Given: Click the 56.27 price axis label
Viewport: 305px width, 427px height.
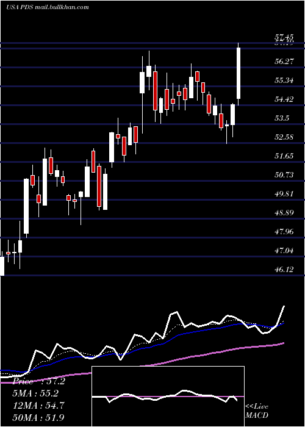Looking at the screenshot, I should point(284,62).
